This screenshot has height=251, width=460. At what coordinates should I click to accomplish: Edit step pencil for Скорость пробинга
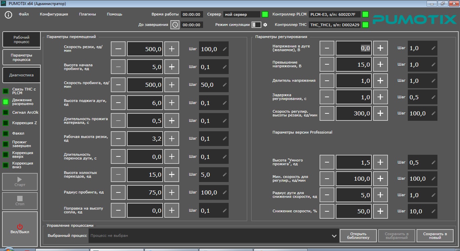coord(225,85)
